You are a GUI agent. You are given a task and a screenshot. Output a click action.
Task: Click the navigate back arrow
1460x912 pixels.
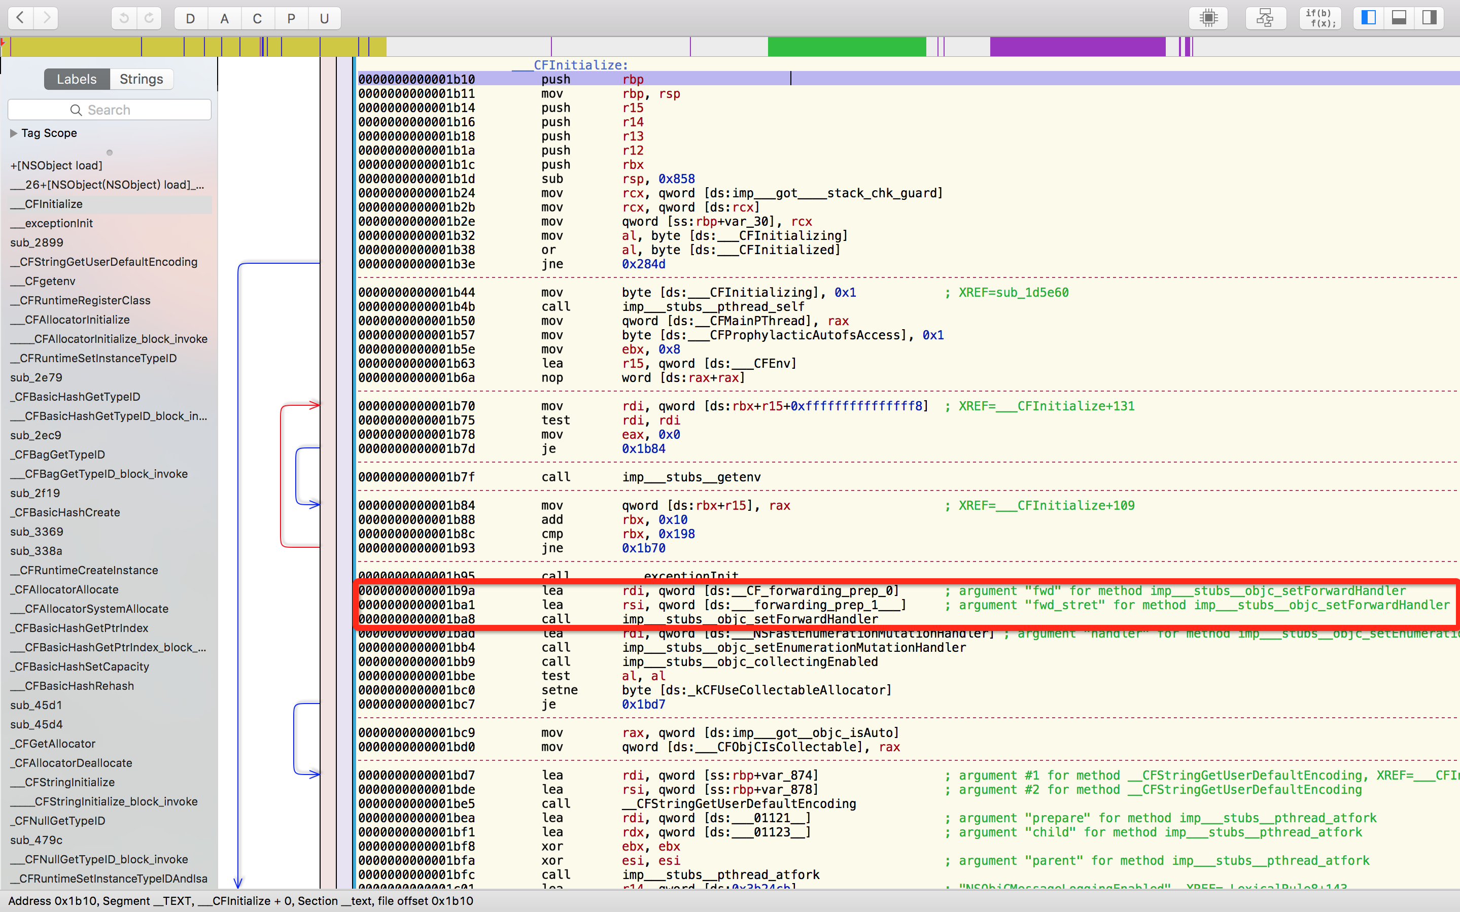point(20,18)
